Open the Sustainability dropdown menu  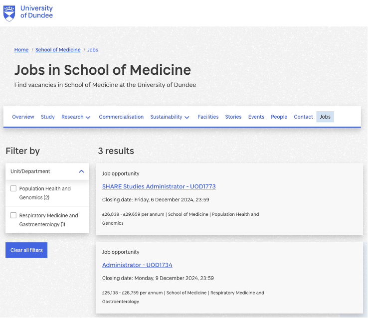(x=170, y=117)
